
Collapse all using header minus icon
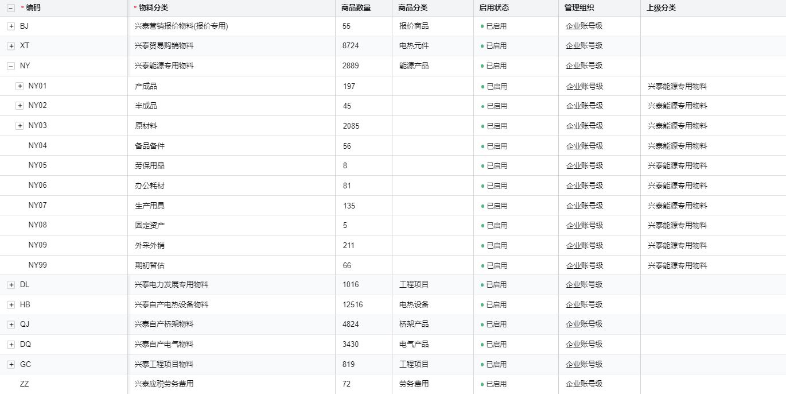pyautogui.click(x=11, y=8)
